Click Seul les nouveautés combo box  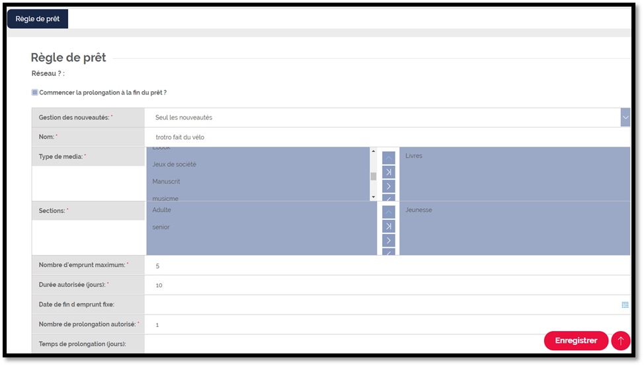point(383,118)
